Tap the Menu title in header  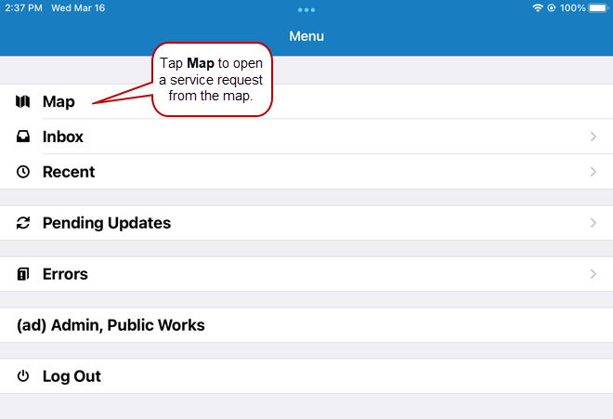click(306, 36)
